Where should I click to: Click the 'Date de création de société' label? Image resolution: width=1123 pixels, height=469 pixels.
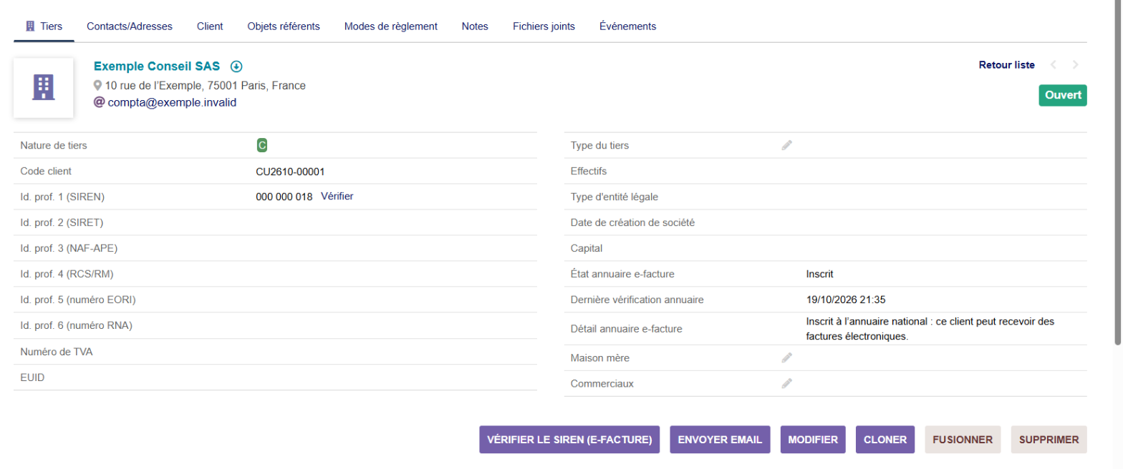pyautogui.click(x=632, y=222)
